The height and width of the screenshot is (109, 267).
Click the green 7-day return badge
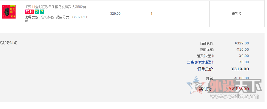(37, 12)
